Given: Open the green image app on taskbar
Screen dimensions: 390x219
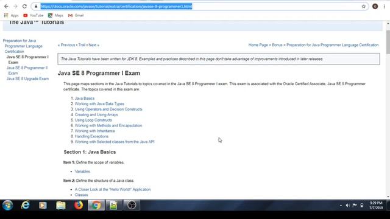Looking at the screenshot, I should point(113,206).
